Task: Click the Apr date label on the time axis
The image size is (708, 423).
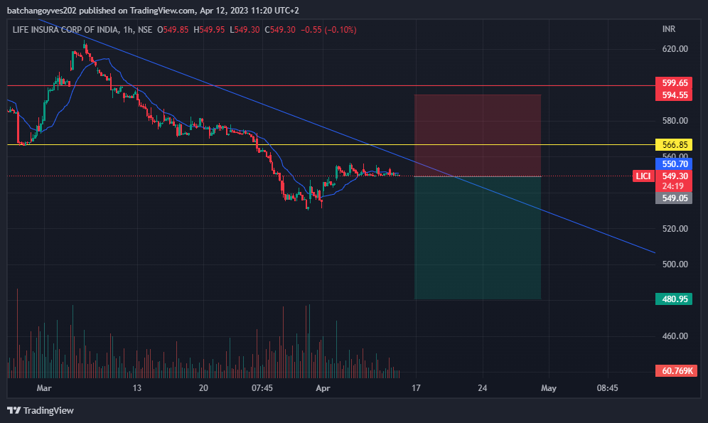Action: (323, 387)
